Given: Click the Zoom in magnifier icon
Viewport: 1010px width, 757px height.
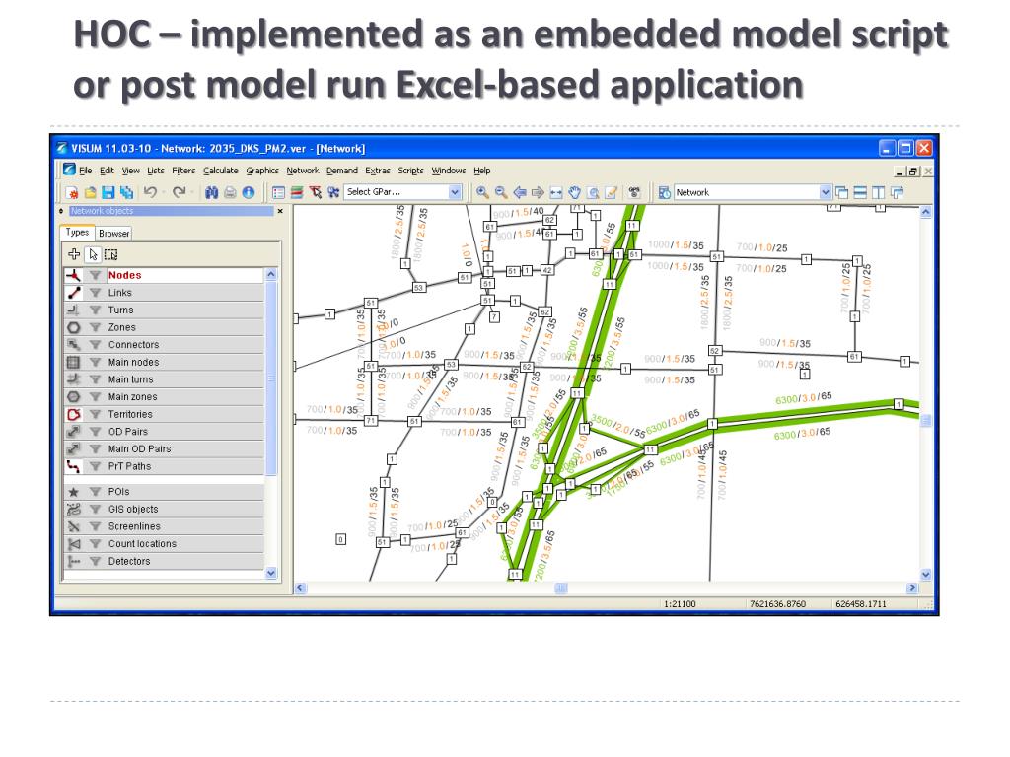Looking at the screenshot, I should (x=481, y=192).
